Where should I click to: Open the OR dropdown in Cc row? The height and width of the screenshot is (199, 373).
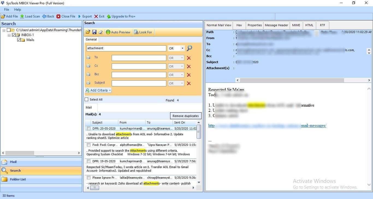pos(176,66)
